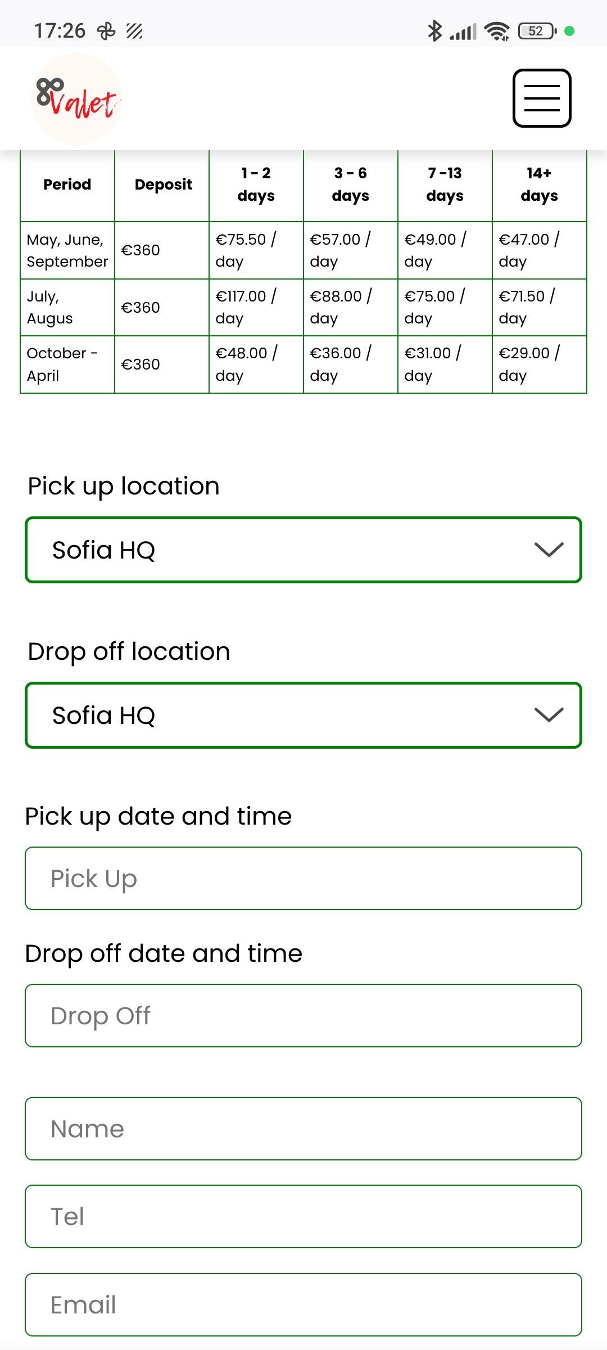Open the Pick up location dropdown
Screen dimensions: 607x1350
point(303,550)
